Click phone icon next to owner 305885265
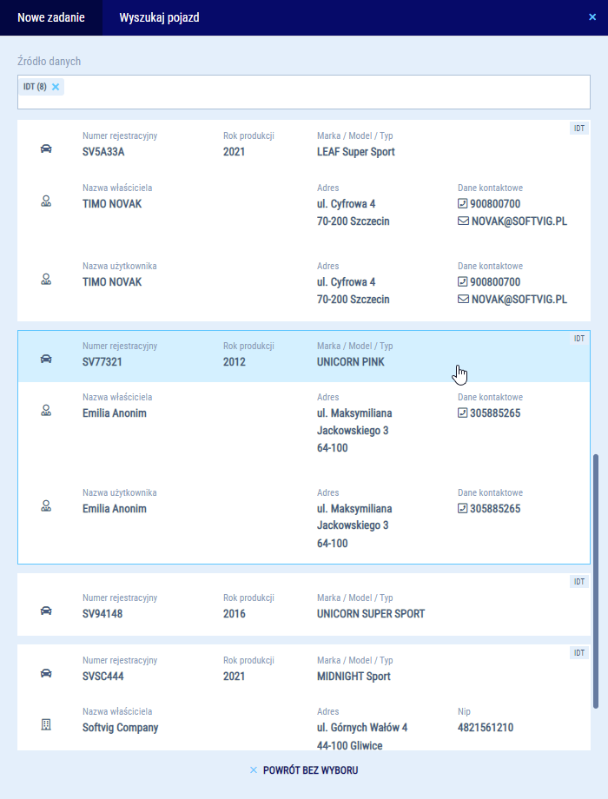Viewport: 608px width, 799px height. click(463, 413)
